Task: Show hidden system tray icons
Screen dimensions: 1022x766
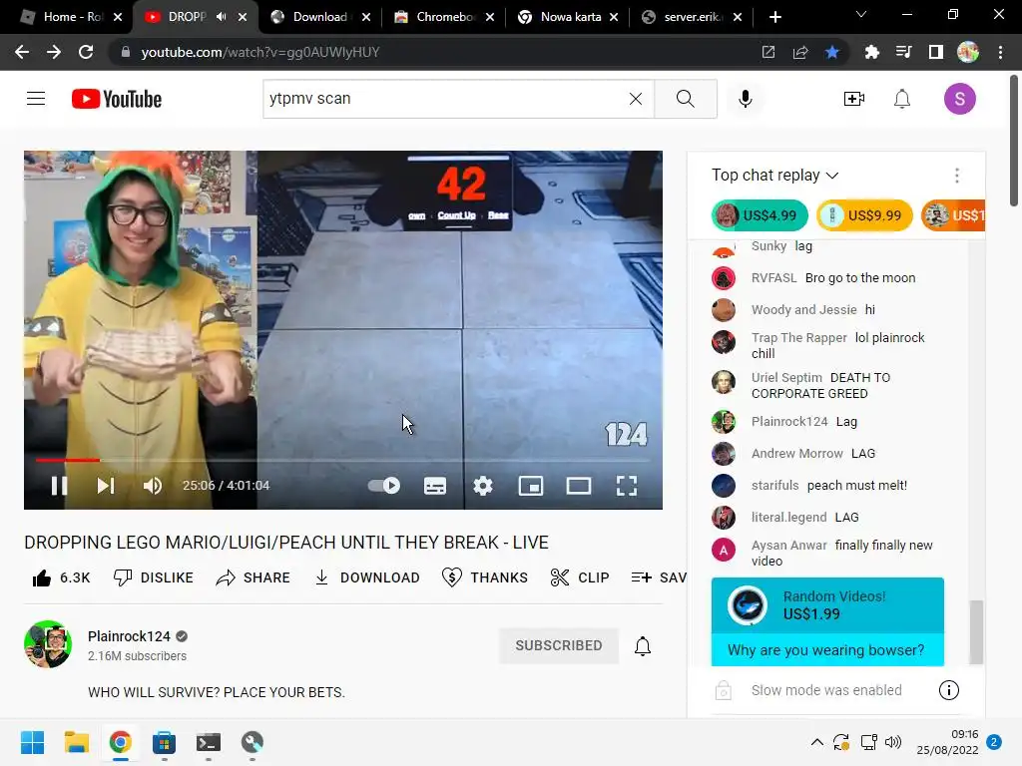Action: coord(816,742)
